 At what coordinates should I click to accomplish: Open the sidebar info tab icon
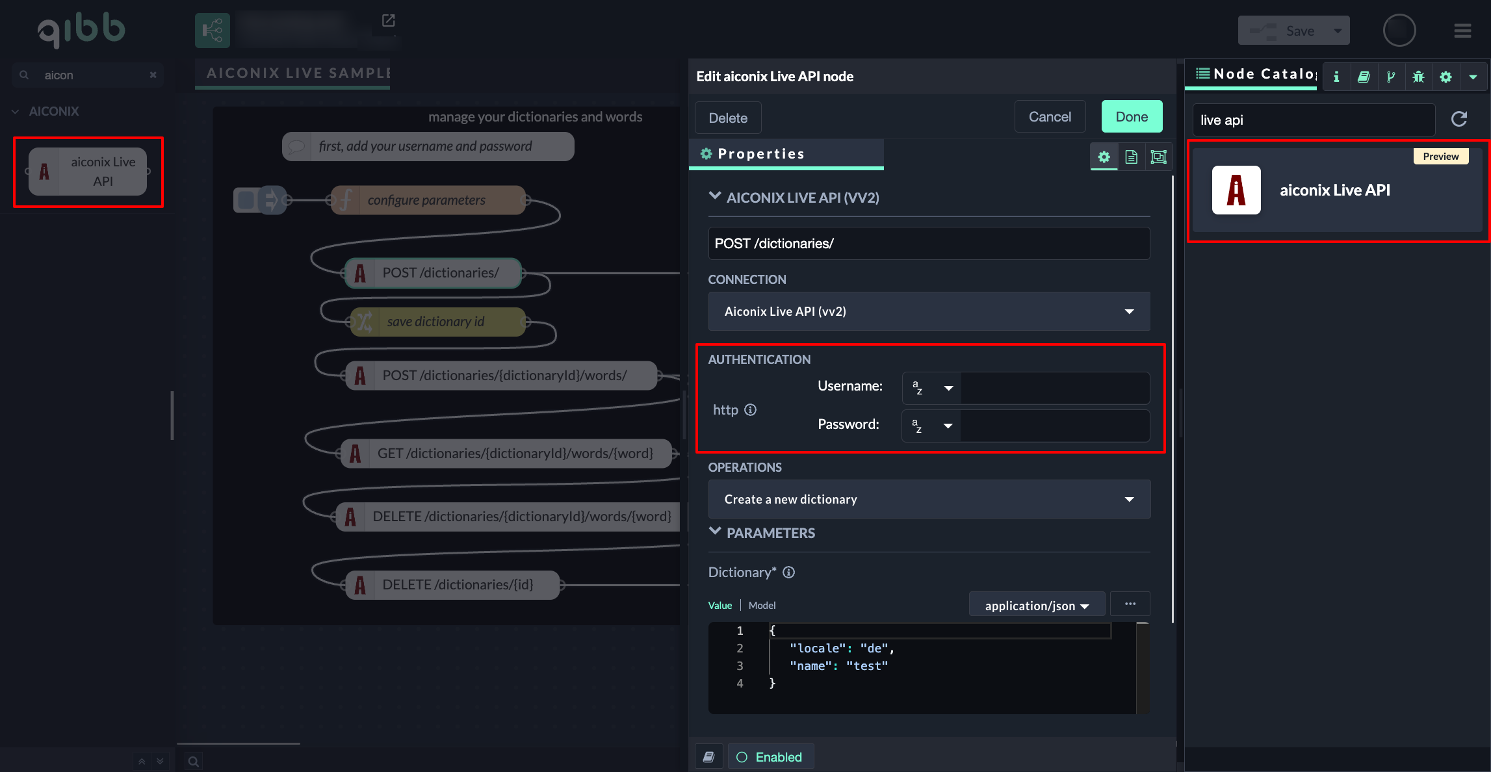pyautogui.click(x=1336, y=77)
